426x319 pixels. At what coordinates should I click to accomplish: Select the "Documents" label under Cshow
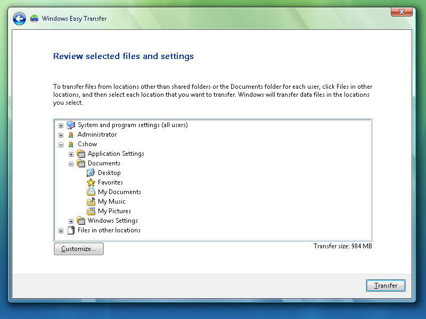104,163
